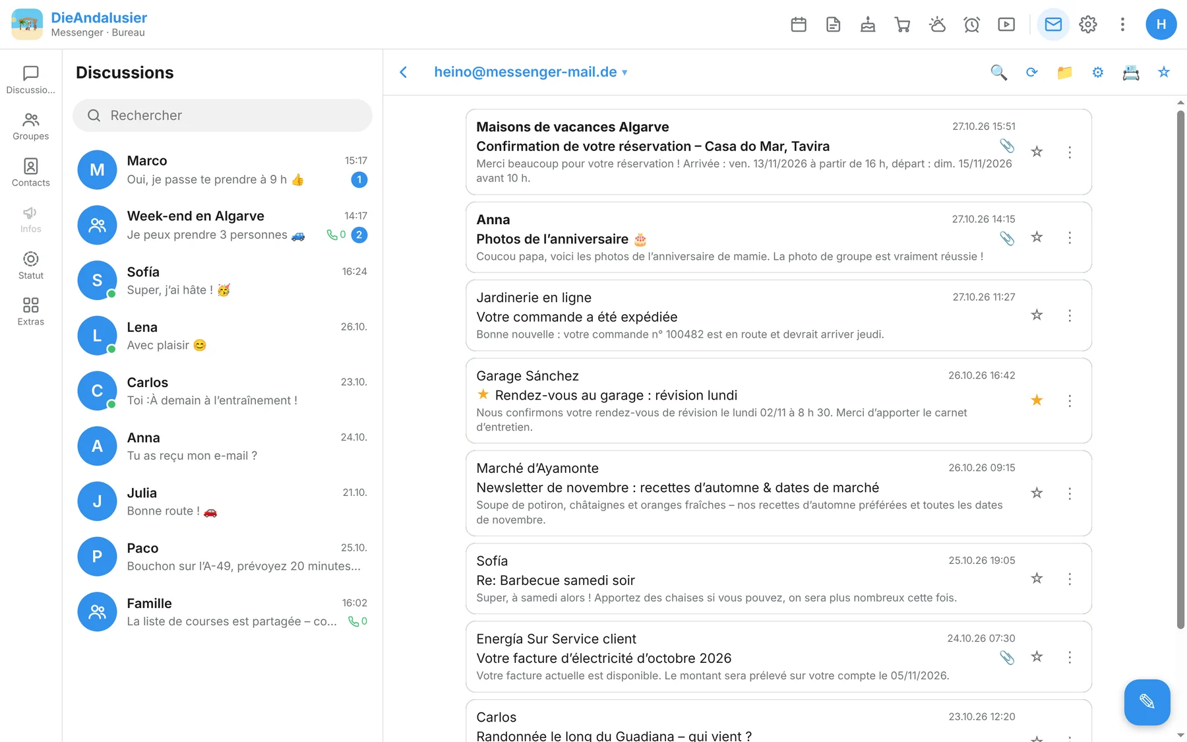Viewport: 1187px width, 742px height.
Task: Open the mail folders icon
Action: point(1065,73)
